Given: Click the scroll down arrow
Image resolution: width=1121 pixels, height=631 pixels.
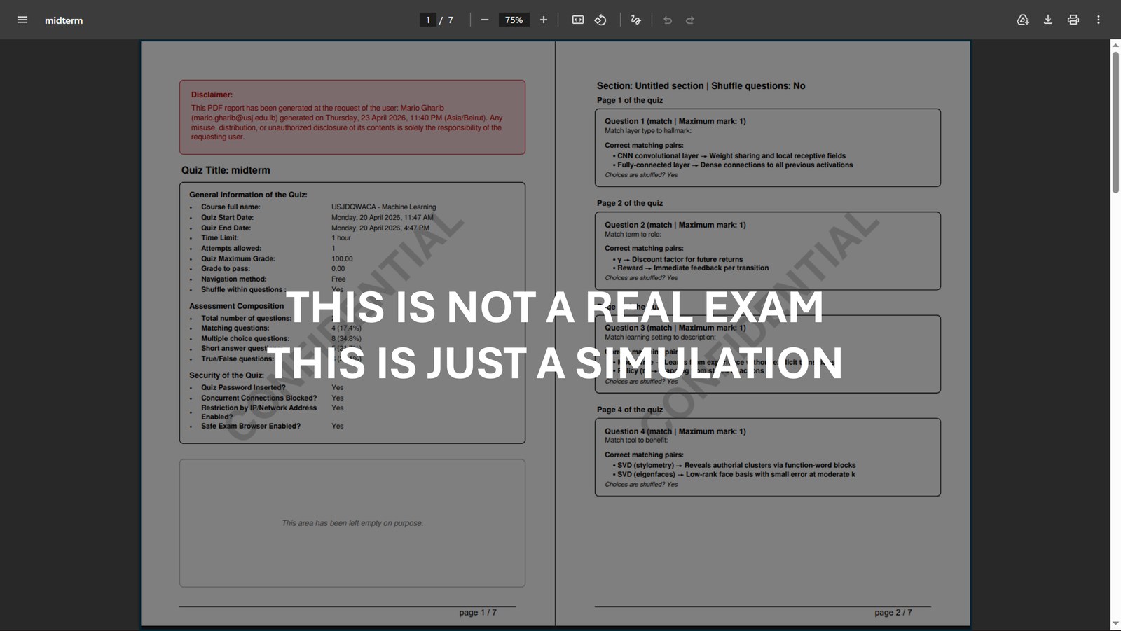Looking at the screenshot, I should point(1115,624).
